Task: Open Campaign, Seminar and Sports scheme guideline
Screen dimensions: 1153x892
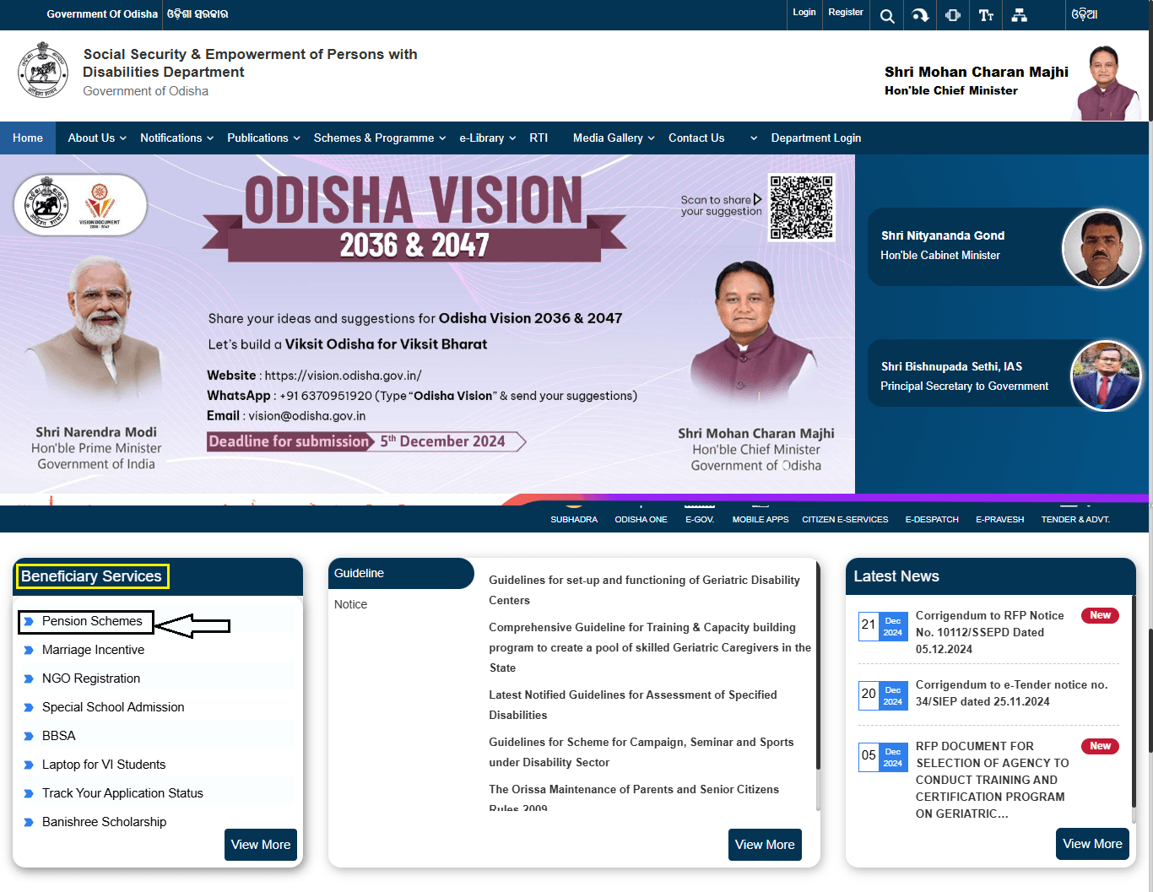Action: tap(641, 752)
